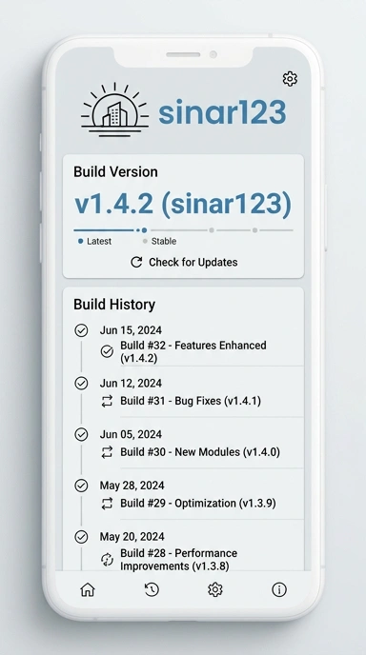Image resolution: width=366 pixels, height=655 pixels.
Task: Open Settings gear tab in bottom navigation
Action: pos(215,589)
